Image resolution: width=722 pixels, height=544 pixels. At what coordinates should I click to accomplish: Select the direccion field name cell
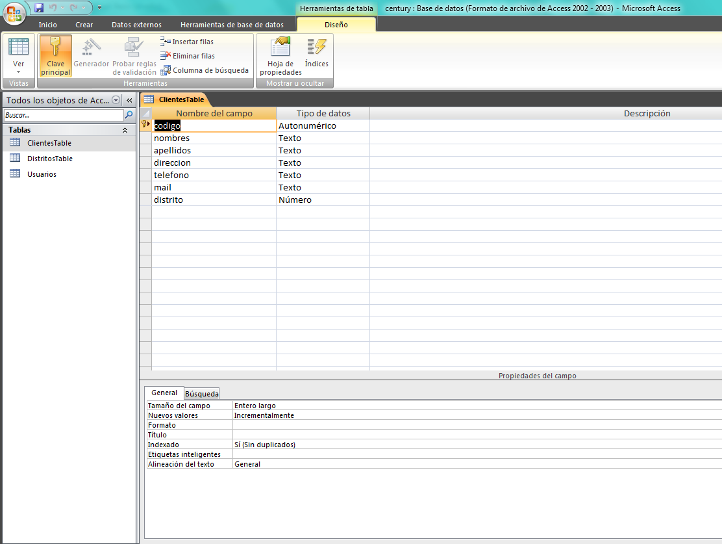[214, 162]
